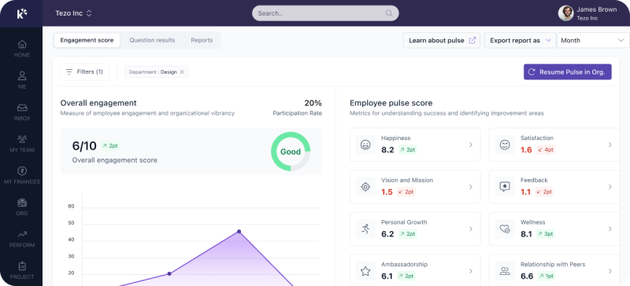The image size is (630, 286).
Task: Click into the Search input field
Action: pyautogui.click(x=325, y=13)
